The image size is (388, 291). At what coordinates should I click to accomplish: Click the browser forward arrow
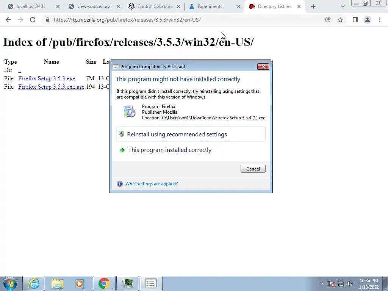pyautogui.click(x=20, y=20)
